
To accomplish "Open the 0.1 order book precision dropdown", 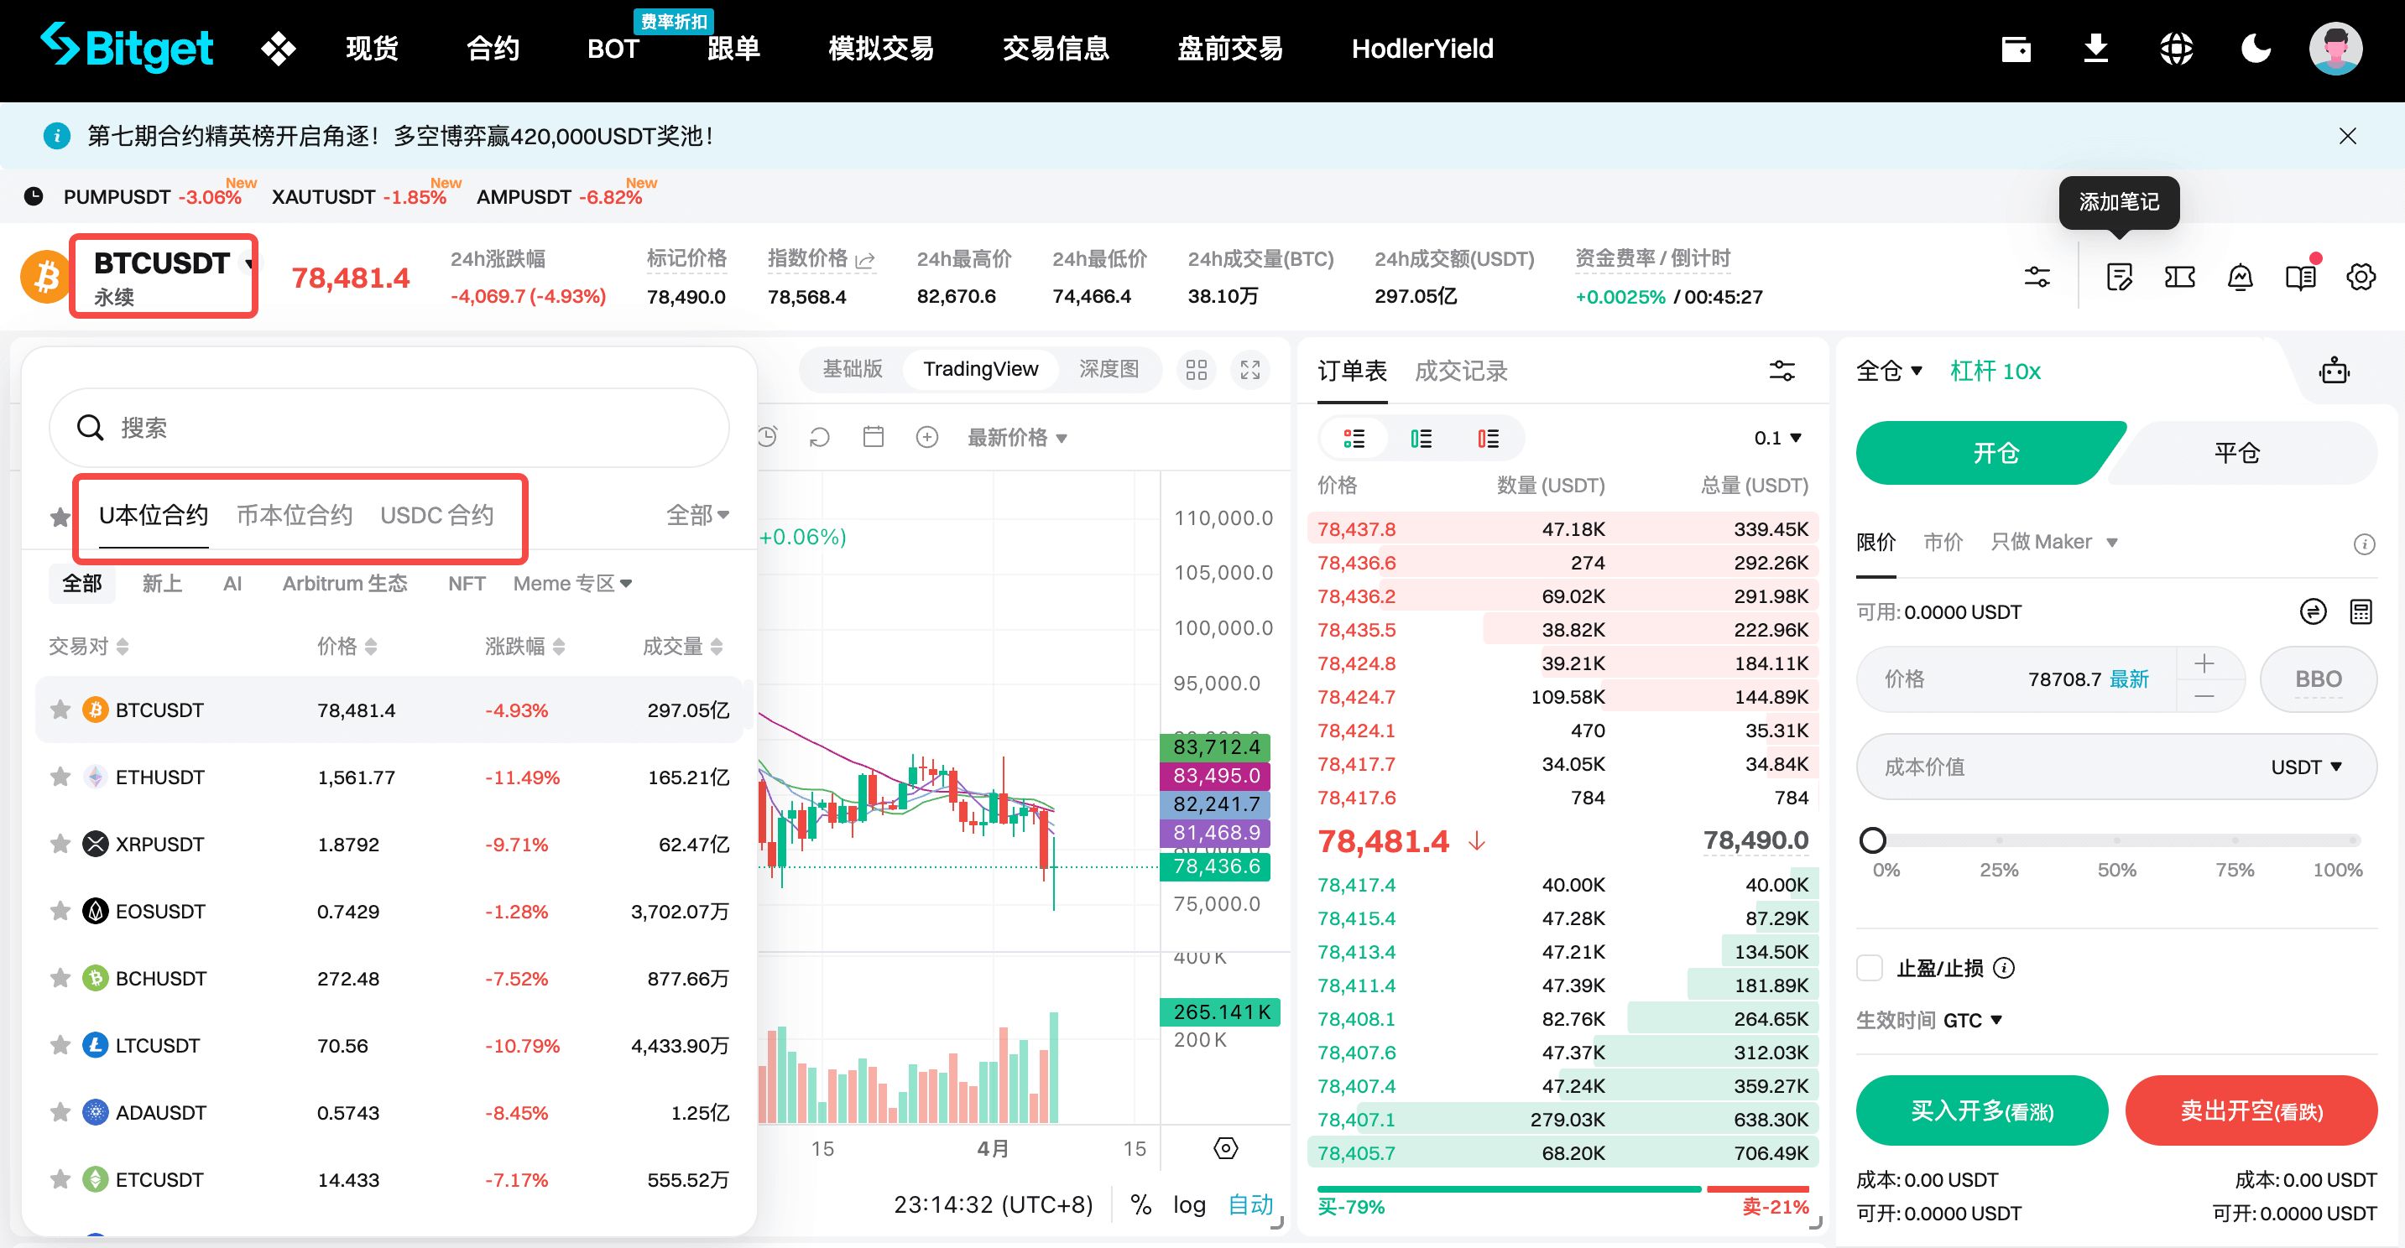I will [x=1777, y=437].
